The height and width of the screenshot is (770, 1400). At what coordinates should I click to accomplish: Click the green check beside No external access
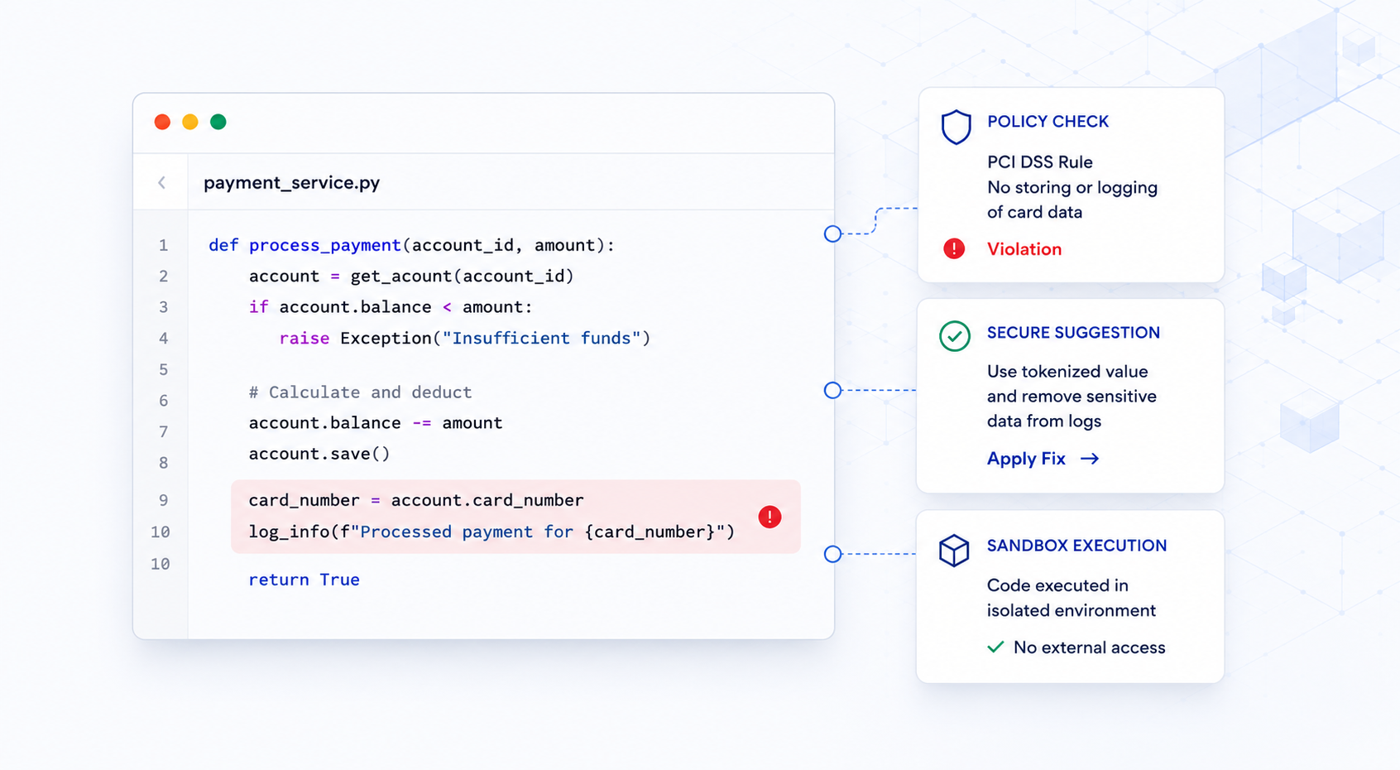pyautogui.click(x=995, y=647)
